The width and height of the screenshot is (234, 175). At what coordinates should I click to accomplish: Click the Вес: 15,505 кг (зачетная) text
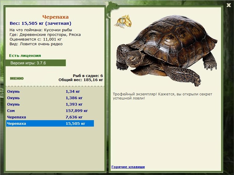[x=40, y=23]
